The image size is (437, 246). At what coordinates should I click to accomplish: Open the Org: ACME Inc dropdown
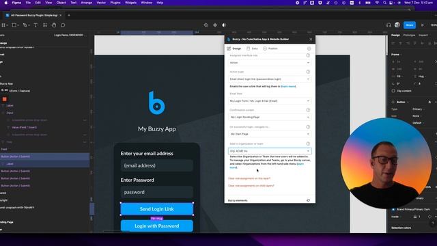[x=270, y=151]
